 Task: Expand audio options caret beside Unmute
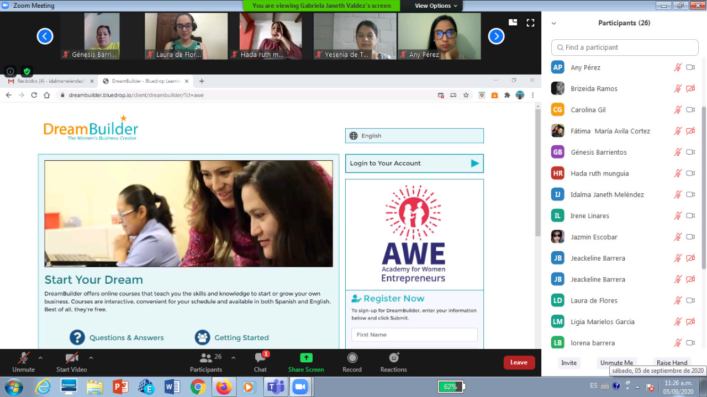click(40, 358)
